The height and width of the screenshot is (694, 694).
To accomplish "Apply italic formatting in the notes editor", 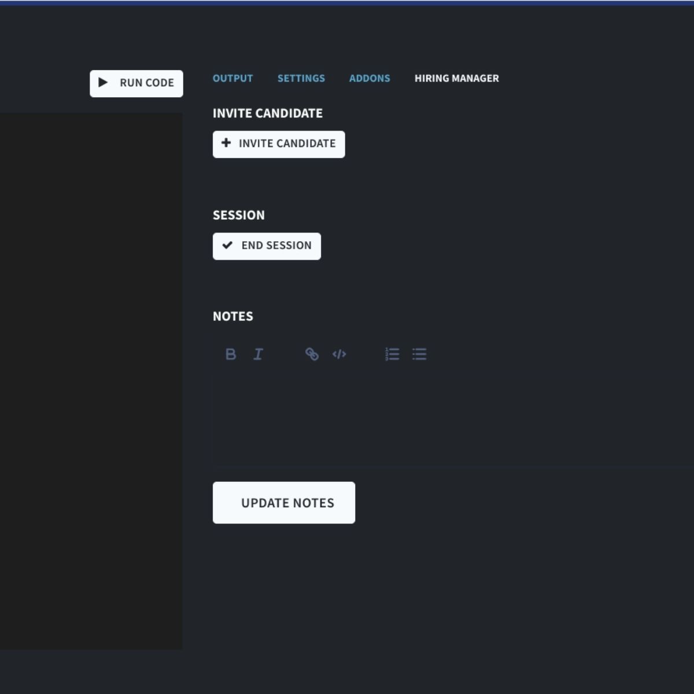I will click(258, 355).
